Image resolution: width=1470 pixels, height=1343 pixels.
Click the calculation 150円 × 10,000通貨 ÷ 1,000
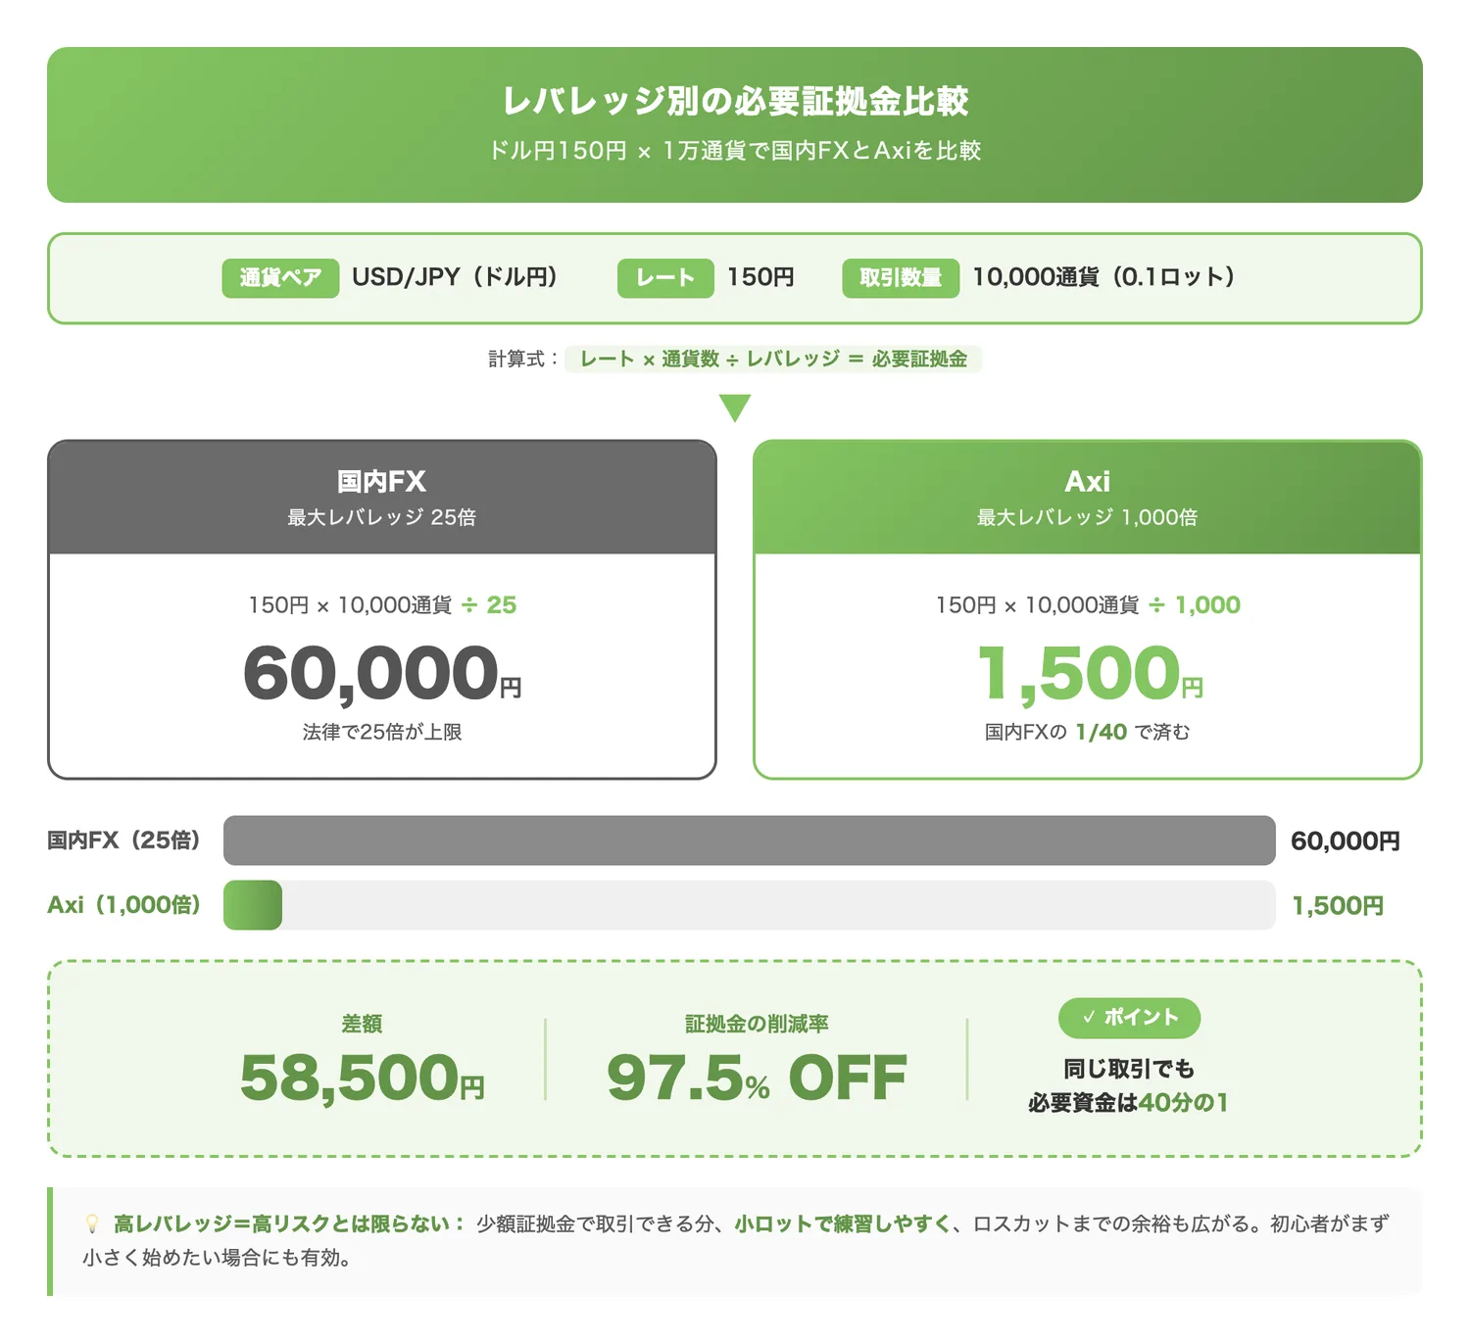(1088, 605)
